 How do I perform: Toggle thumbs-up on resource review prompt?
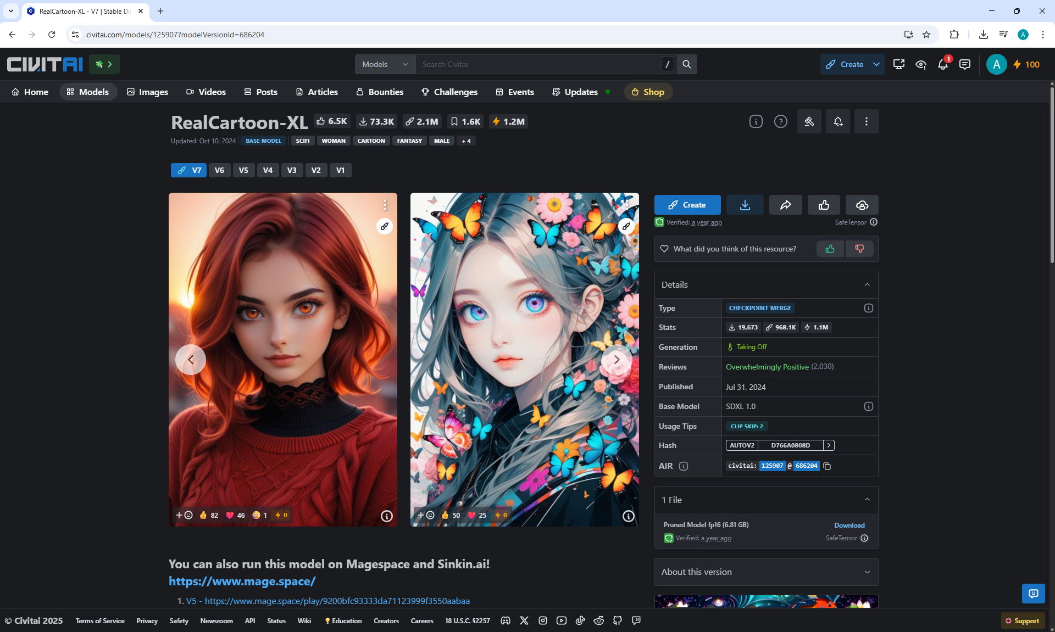(830, 249)
